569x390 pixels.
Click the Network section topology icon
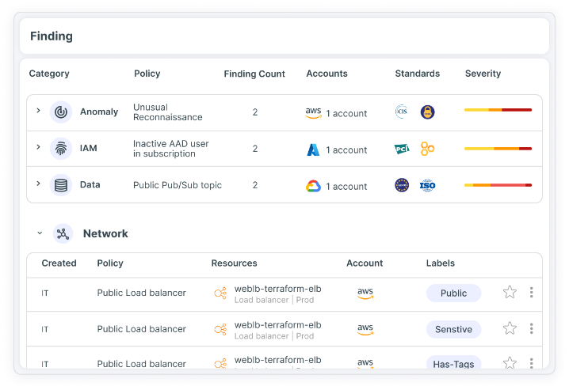coord(63,233)
